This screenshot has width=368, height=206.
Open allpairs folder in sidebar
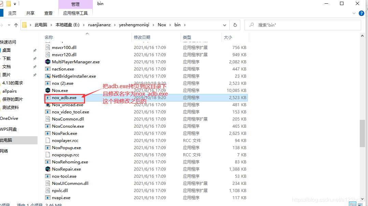pyautogui.click(x=10, y=91)
